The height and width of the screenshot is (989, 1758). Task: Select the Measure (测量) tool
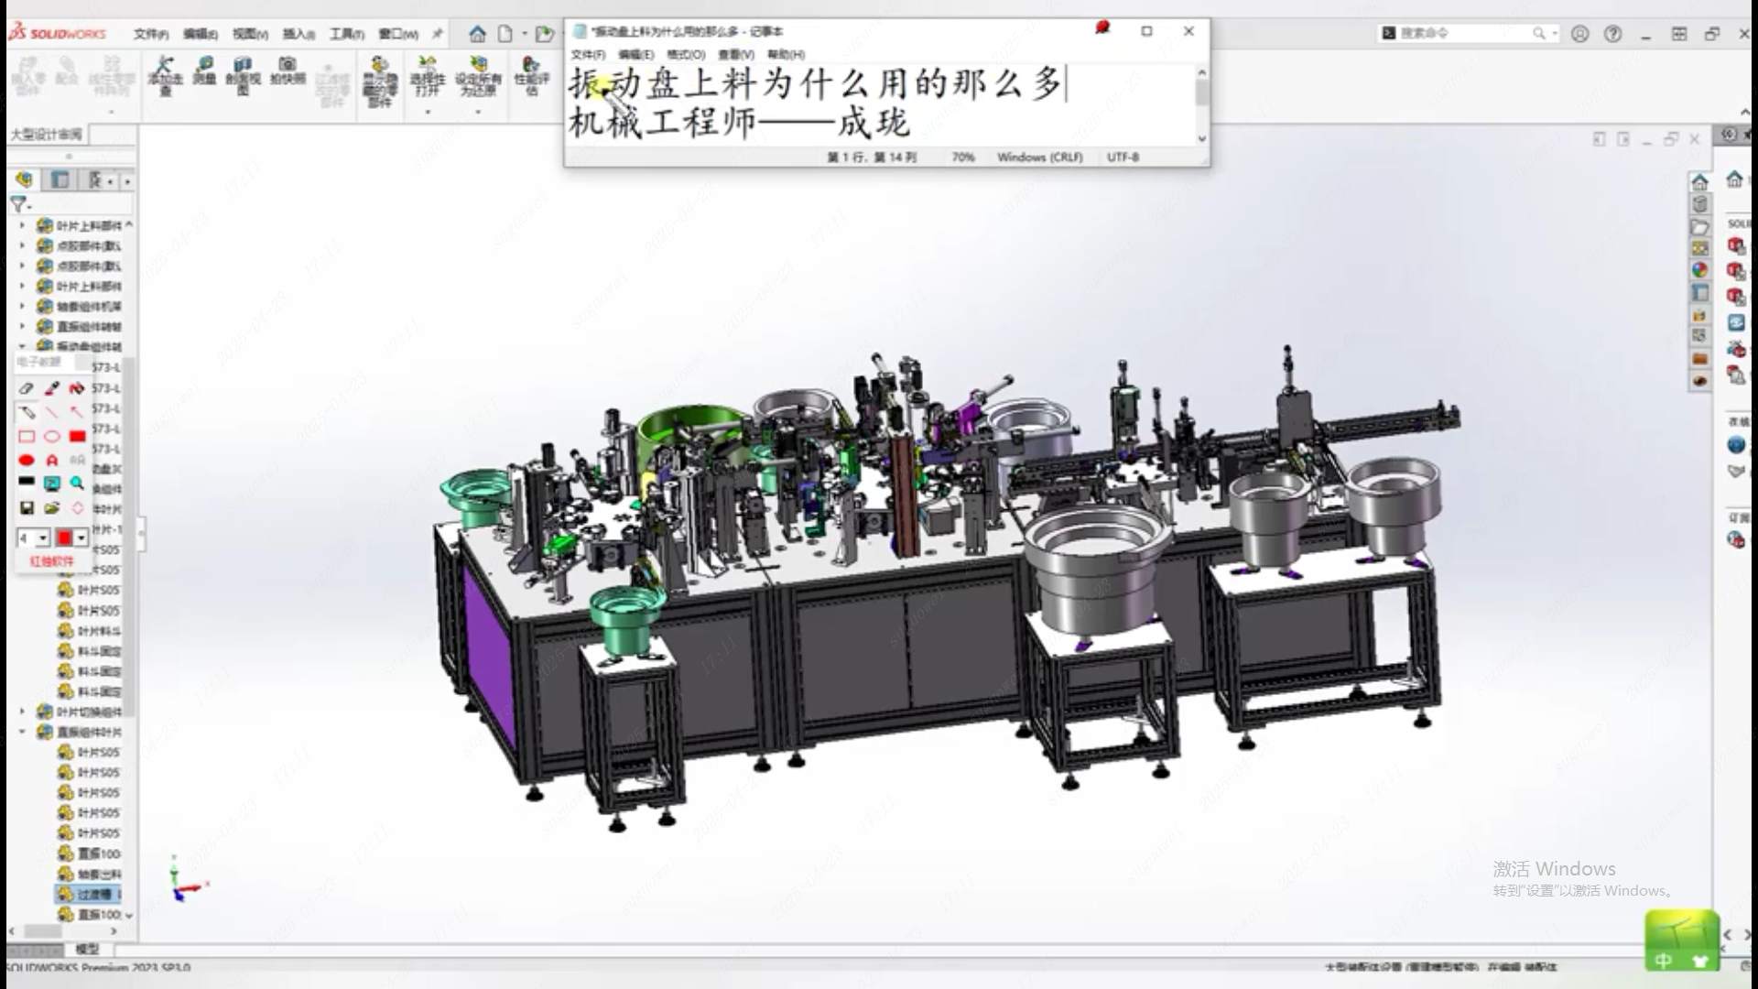point(205,71)
